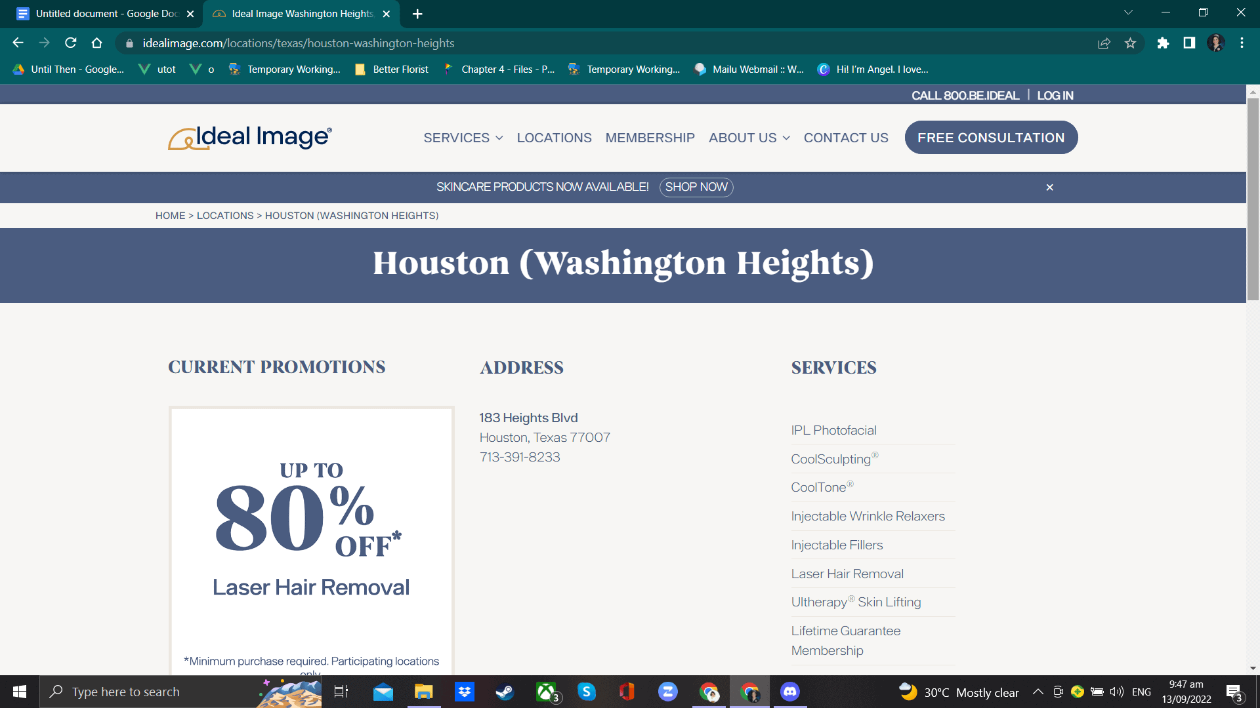Open Discord from the taskbar
The height and width of the screenshot is (708, 1260).
click(790, 692)
